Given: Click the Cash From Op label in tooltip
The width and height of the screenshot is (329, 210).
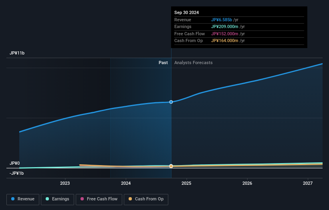Looking at the screenshot, I should pyautogui.click(x=188, y=41).
